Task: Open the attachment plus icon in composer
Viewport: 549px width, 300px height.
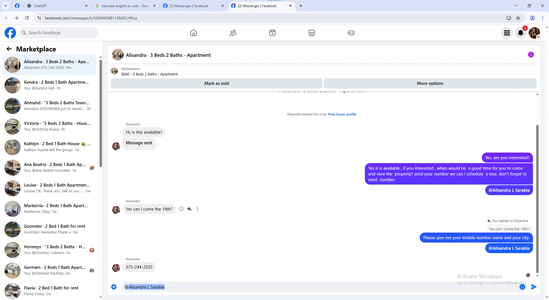Action: coord(114,287)
